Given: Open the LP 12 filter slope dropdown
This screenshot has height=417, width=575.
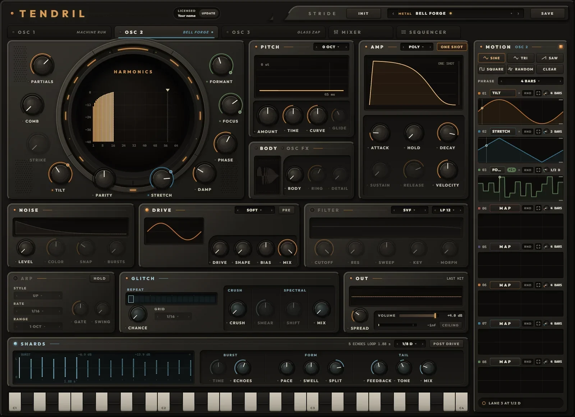Looking at the screenshot, I should click(x=447, y=210).
